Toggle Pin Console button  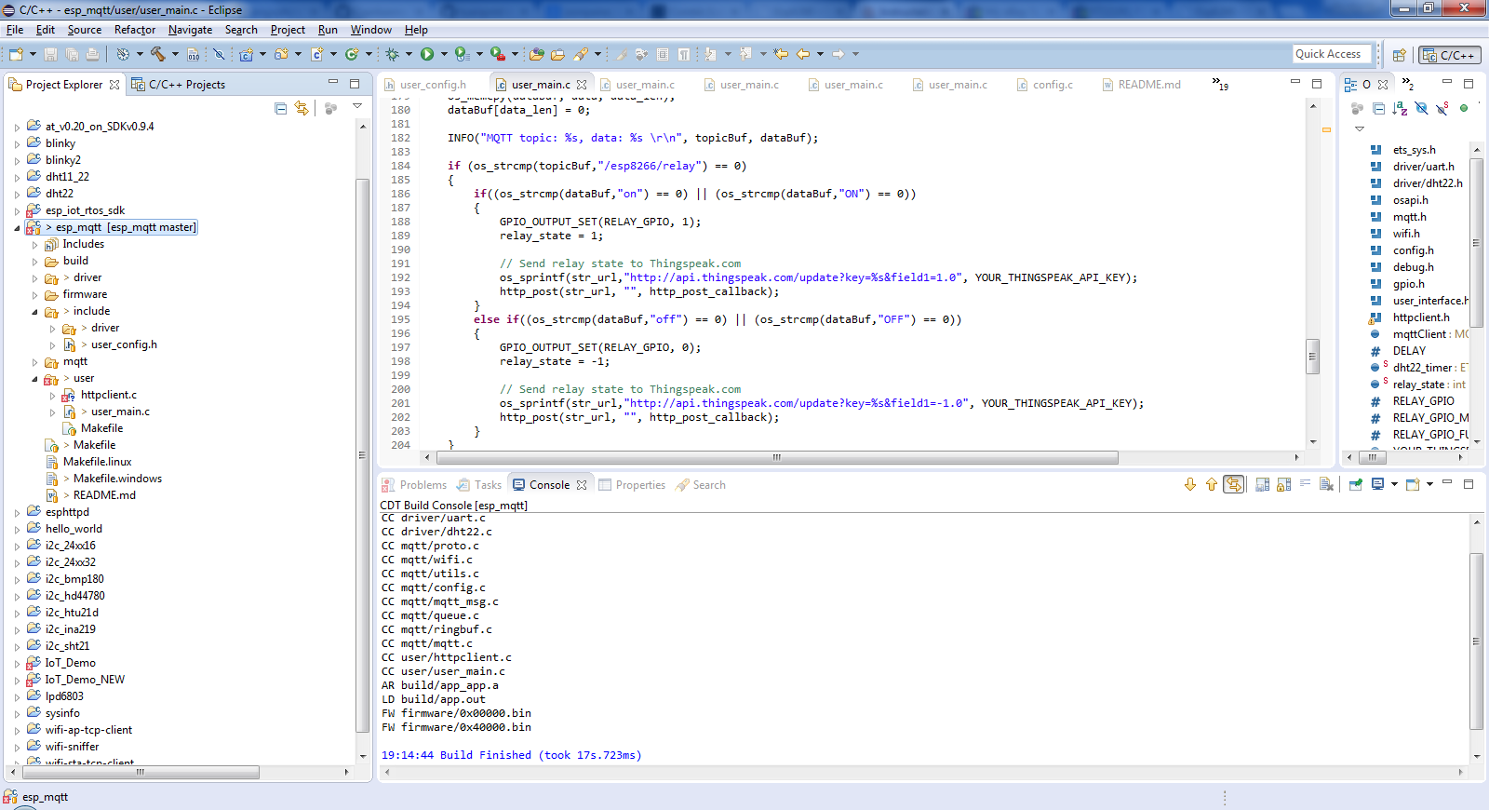click(x=1356, y=485)
